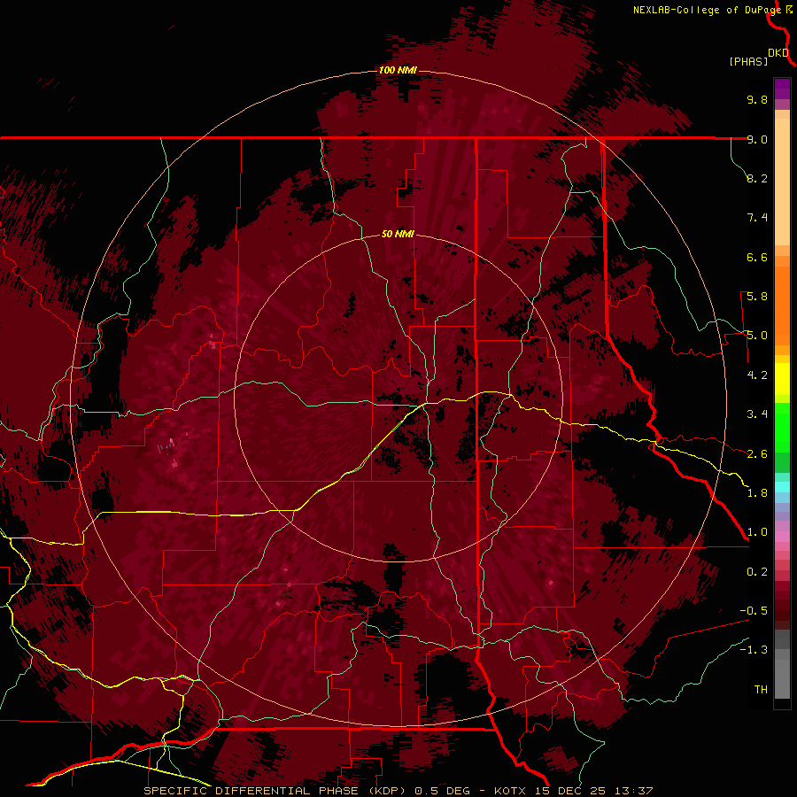797x797 pixels.
Task: Select the 3.4 value on the scale
Action: pyautogui.click(x=757, y=414)
